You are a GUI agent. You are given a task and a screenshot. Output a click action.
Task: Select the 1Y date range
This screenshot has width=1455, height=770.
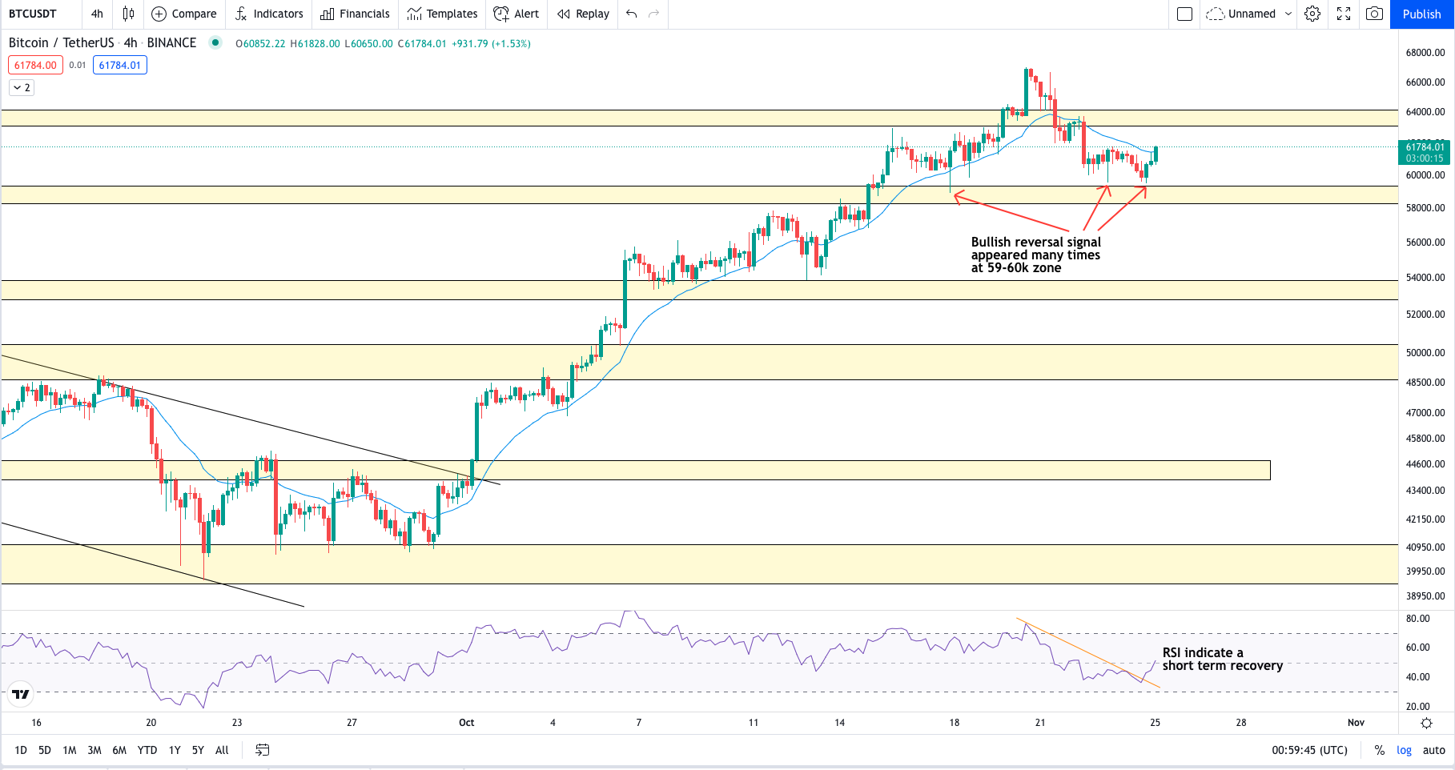(175, 750)
